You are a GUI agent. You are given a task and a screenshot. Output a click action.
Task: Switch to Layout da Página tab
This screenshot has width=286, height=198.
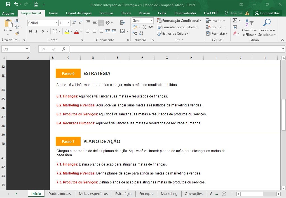tap(79, 13)
